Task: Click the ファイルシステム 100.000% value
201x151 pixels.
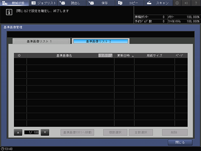Action: (x=193, y=21)
